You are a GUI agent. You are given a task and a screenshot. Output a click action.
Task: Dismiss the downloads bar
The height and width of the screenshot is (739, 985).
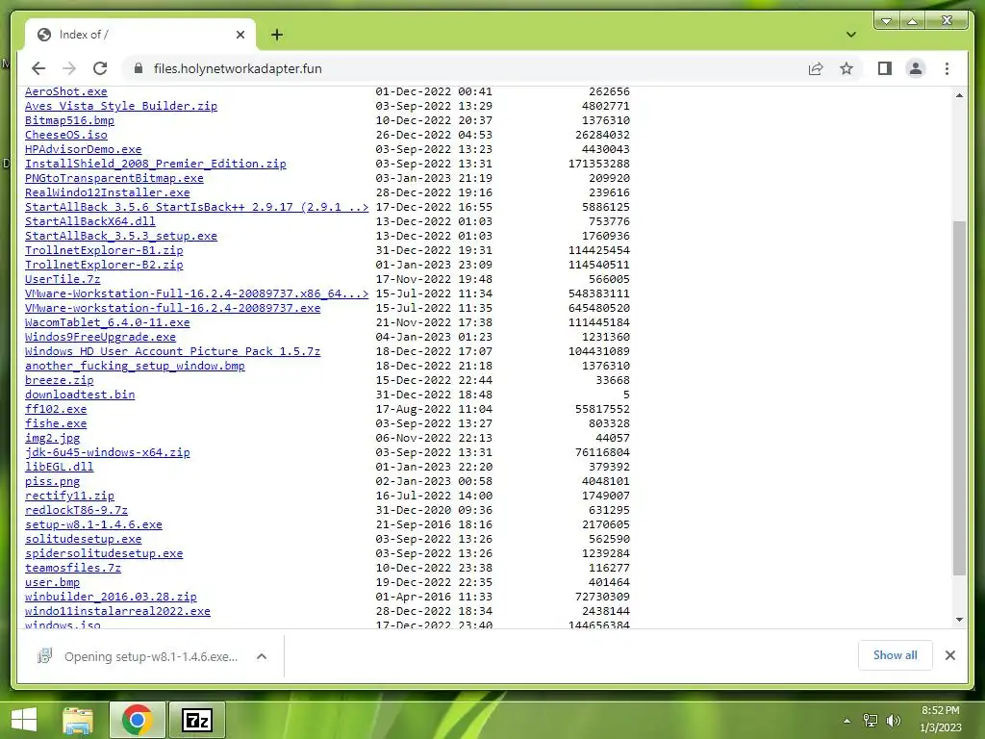coord(949,655)
